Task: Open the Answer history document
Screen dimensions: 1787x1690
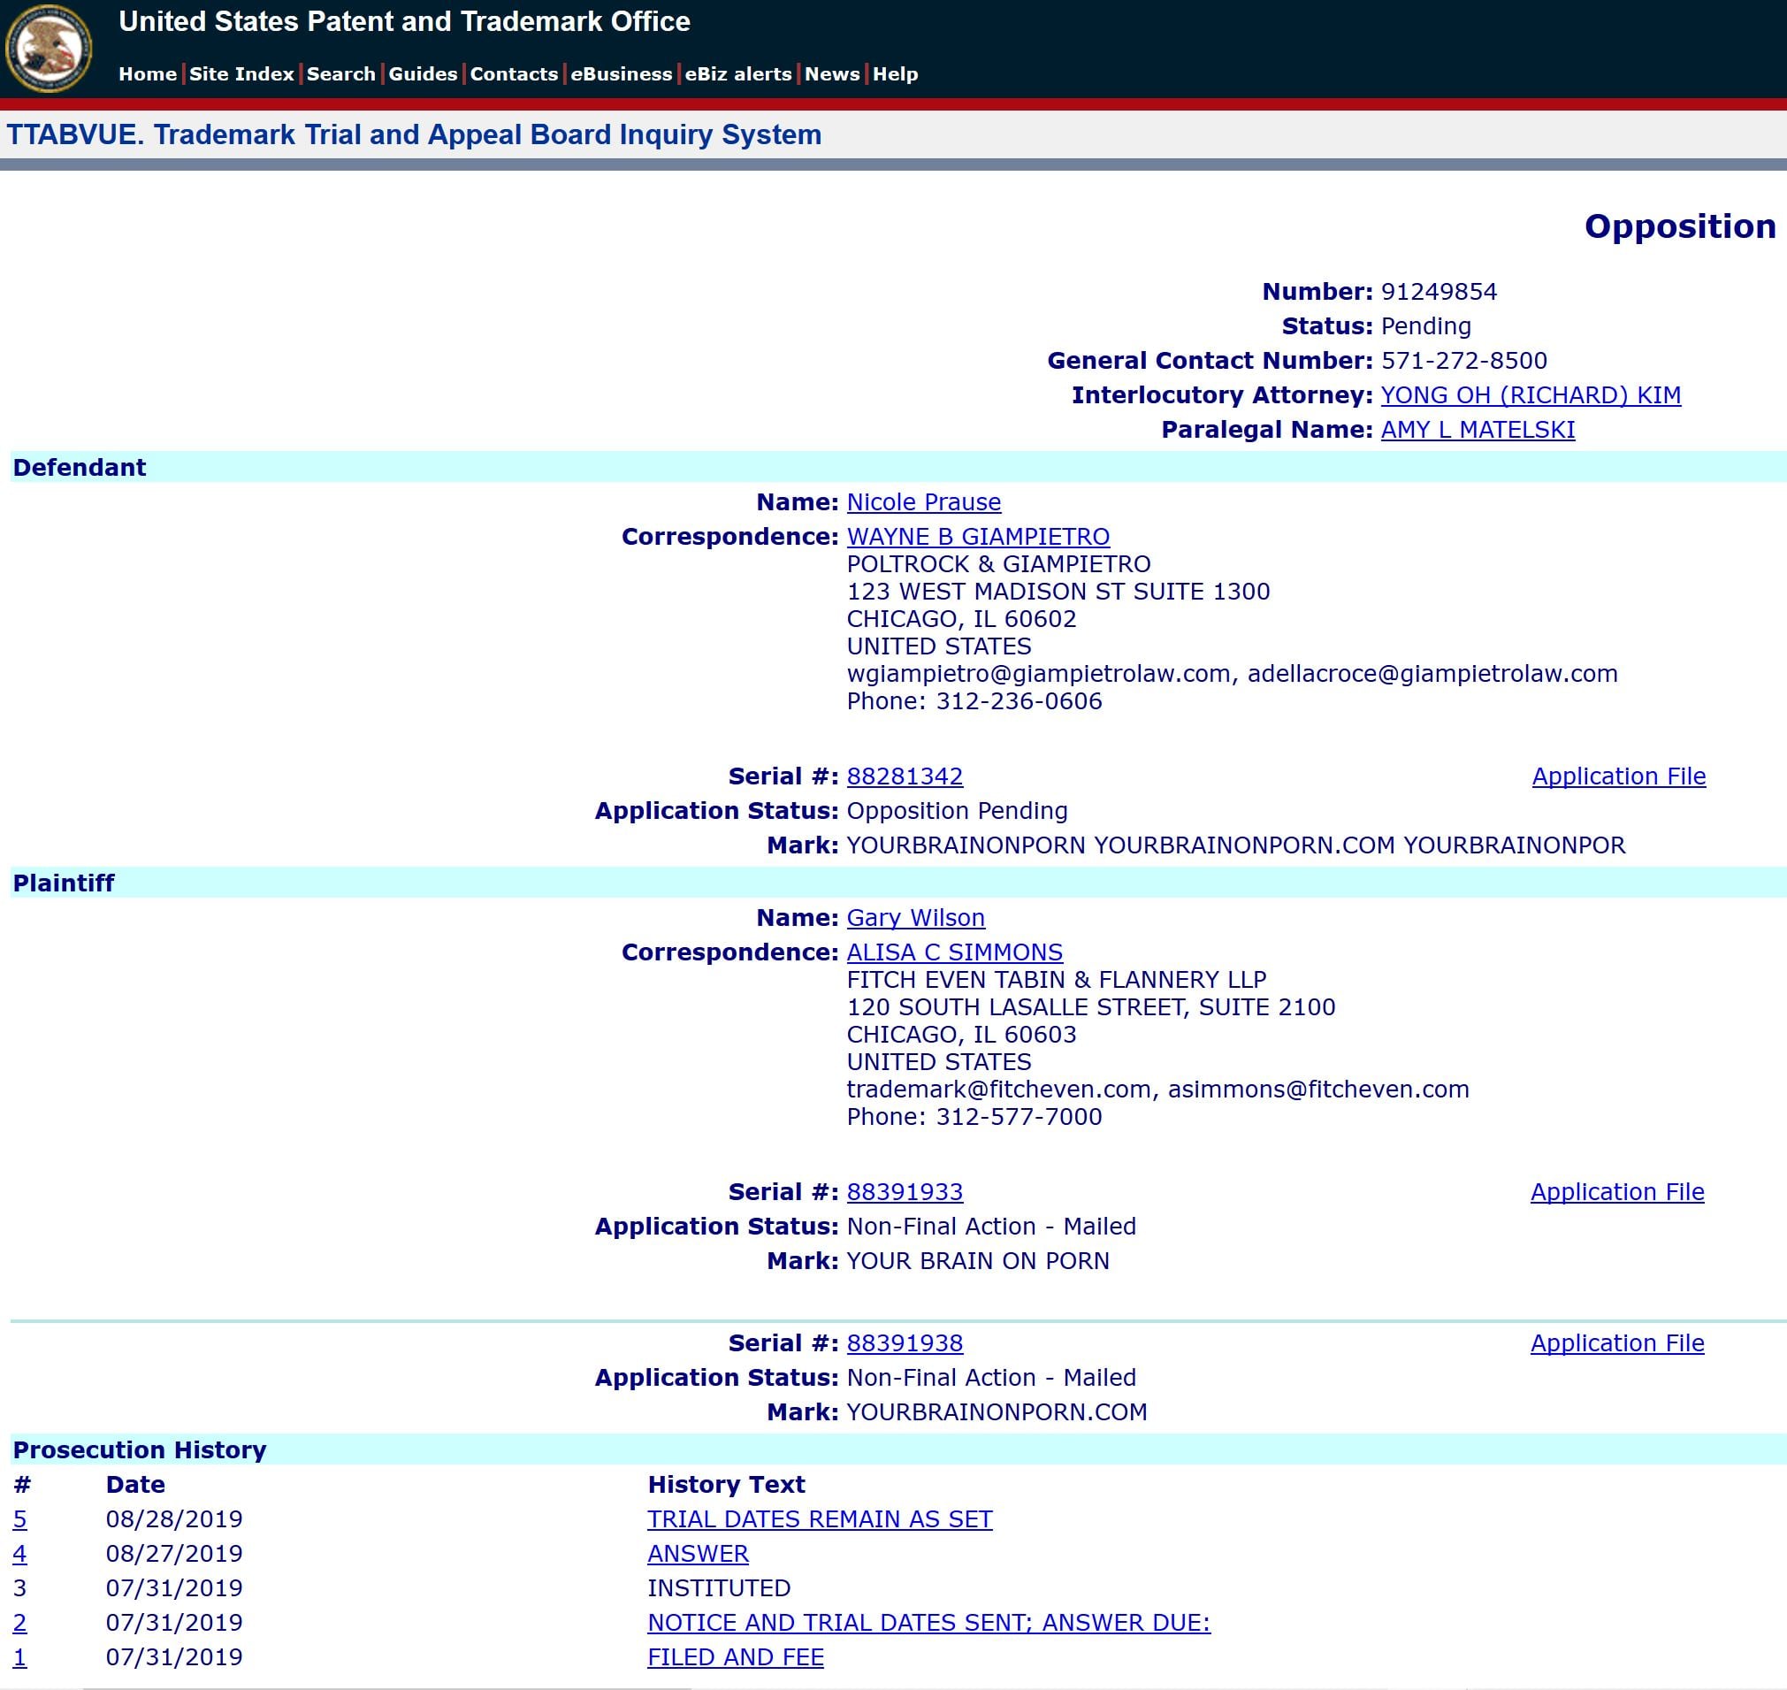Action: (697, 1553)
